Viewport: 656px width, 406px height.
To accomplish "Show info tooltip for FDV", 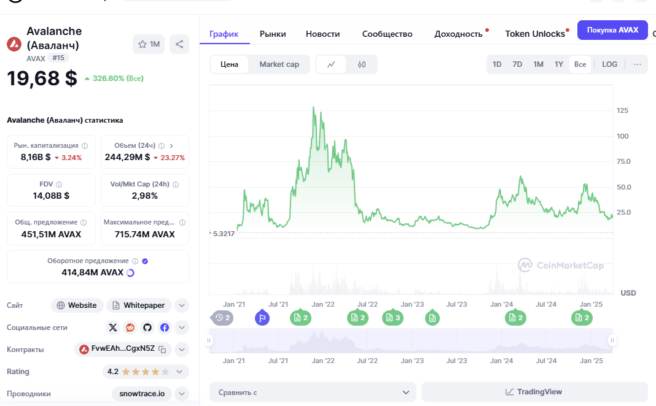I will pos(59,184).
